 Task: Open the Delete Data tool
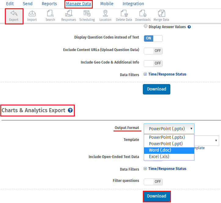coord(124,16)
